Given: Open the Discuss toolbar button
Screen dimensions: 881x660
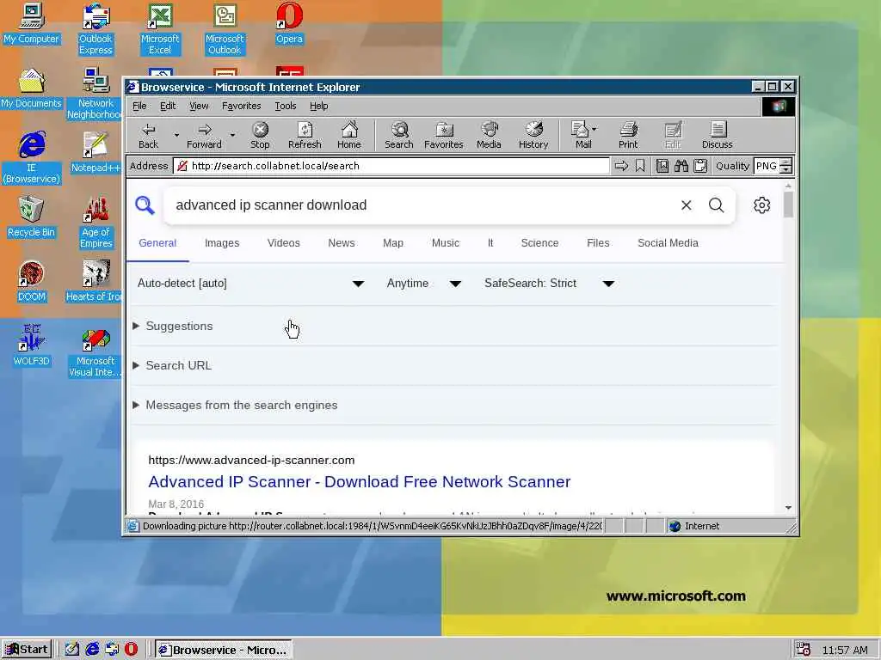Looking at the screenshot, I should click(x=717, y=136).
